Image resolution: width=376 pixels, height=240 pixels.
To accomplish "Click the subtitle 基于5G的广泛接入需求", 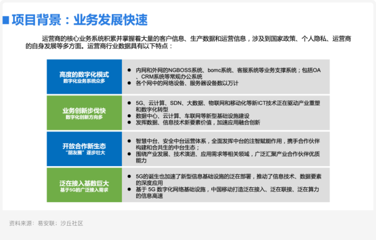I will 84,190.
